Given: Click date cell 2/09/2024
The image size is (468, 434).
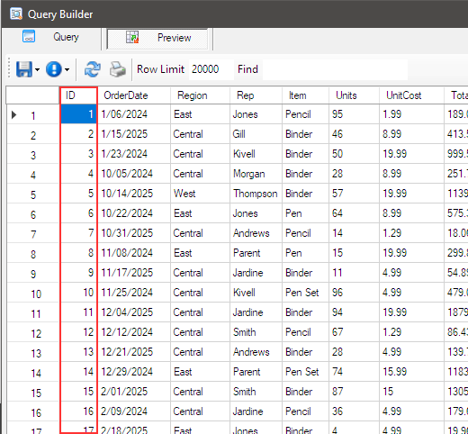Looking at the screenshot, I should (134, 411).
